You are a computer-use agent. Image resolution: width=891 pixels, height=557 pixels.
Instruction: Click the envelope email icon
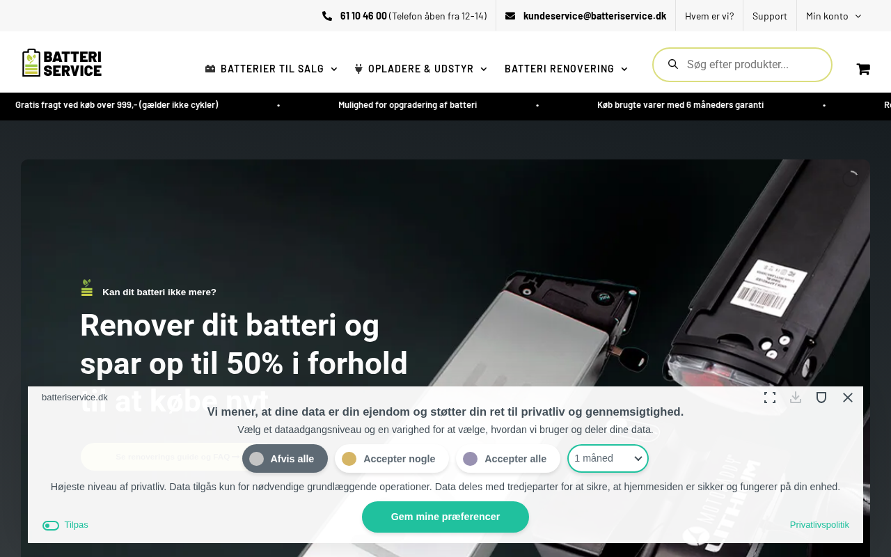(510, 16)
